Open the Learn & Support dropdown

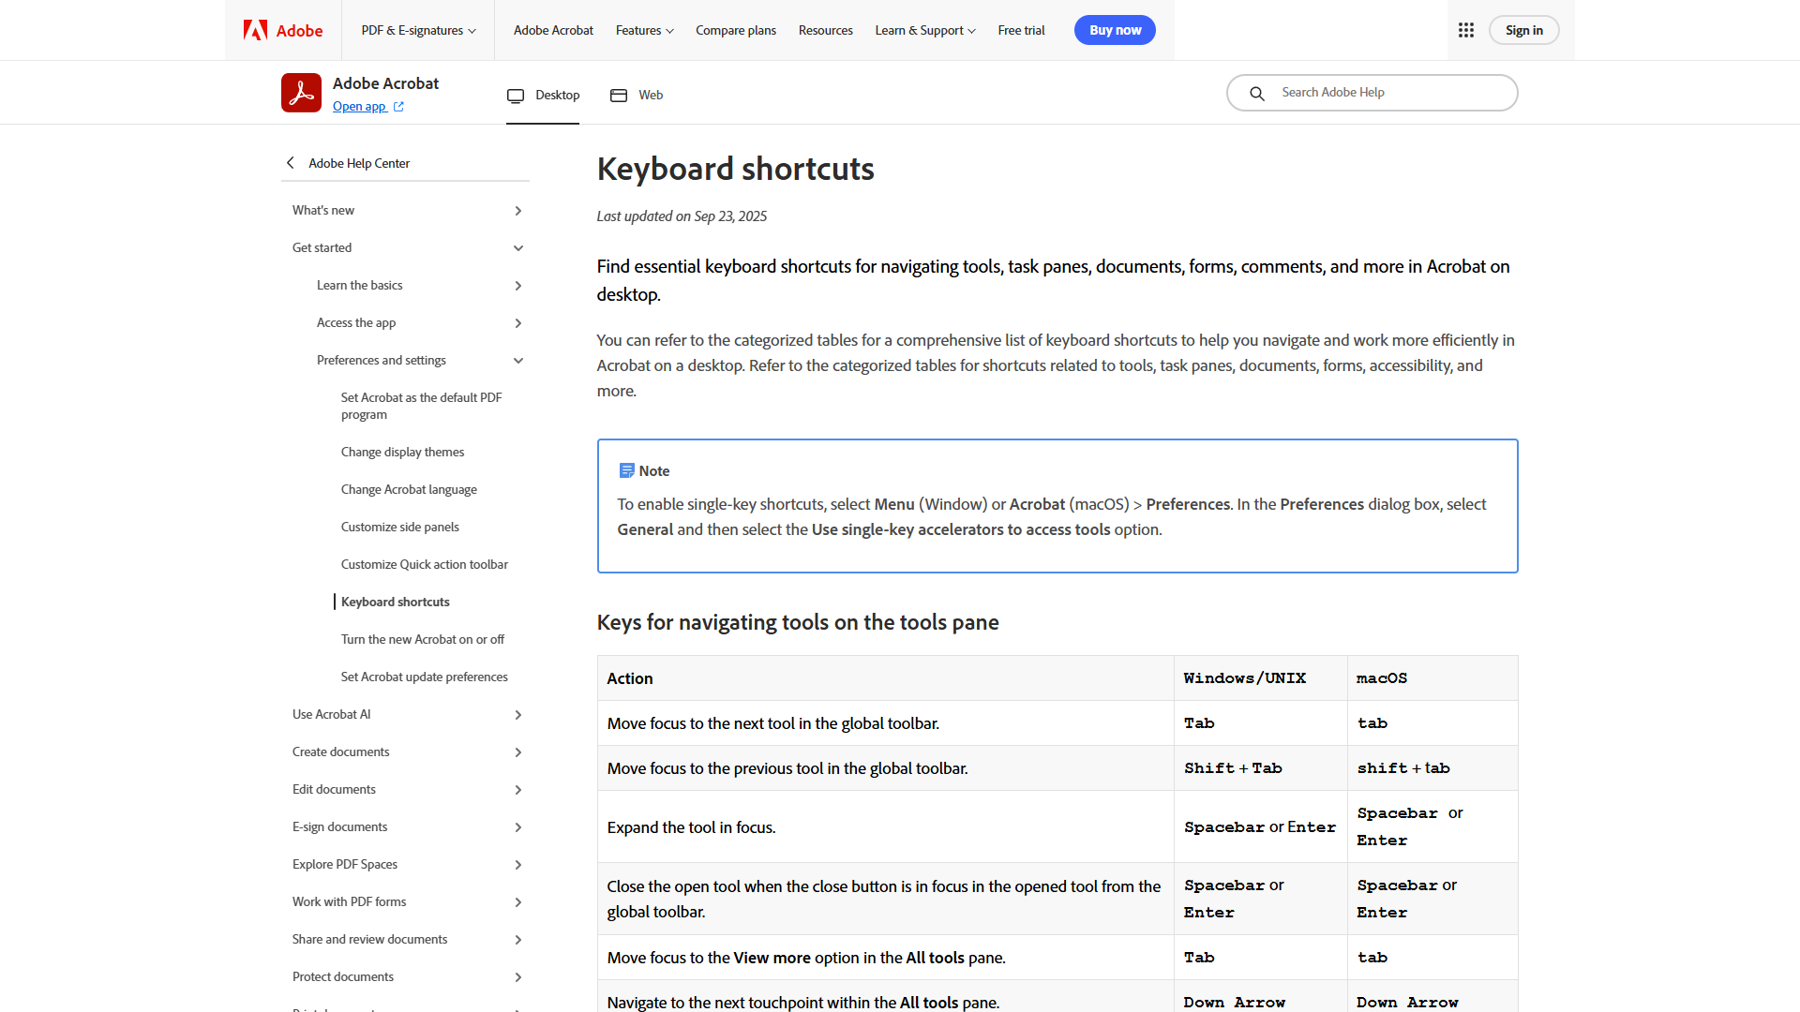coord(924,30)
